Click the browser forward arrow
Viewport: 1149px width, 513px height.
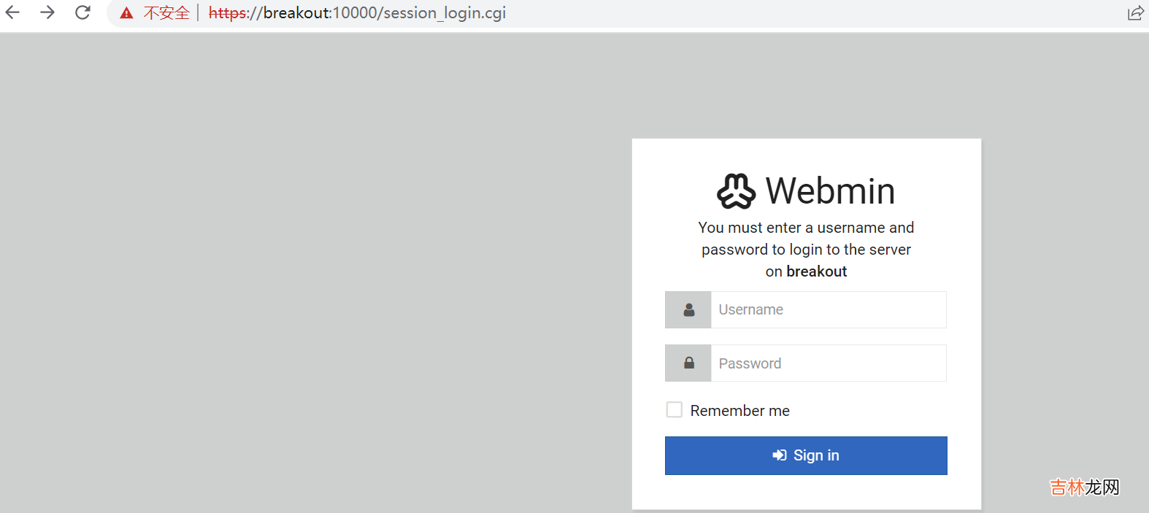click(x=47, y=12)
